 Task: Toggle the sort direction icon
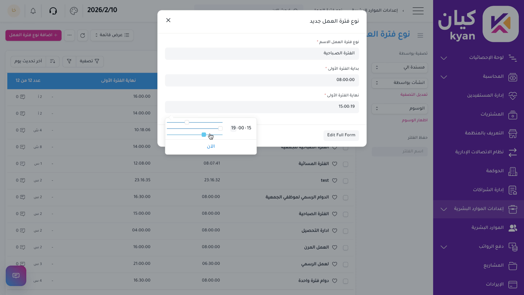coord(53,61)
